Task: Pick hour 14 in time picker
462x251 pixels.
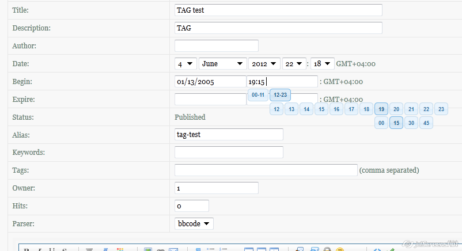Action: [x=306, y=109]
